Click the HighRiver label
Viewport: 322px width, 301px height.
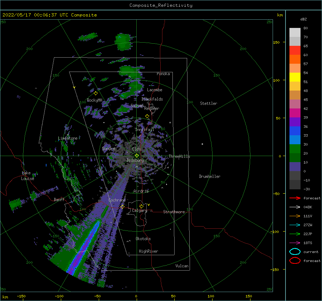tap(148, 251)
